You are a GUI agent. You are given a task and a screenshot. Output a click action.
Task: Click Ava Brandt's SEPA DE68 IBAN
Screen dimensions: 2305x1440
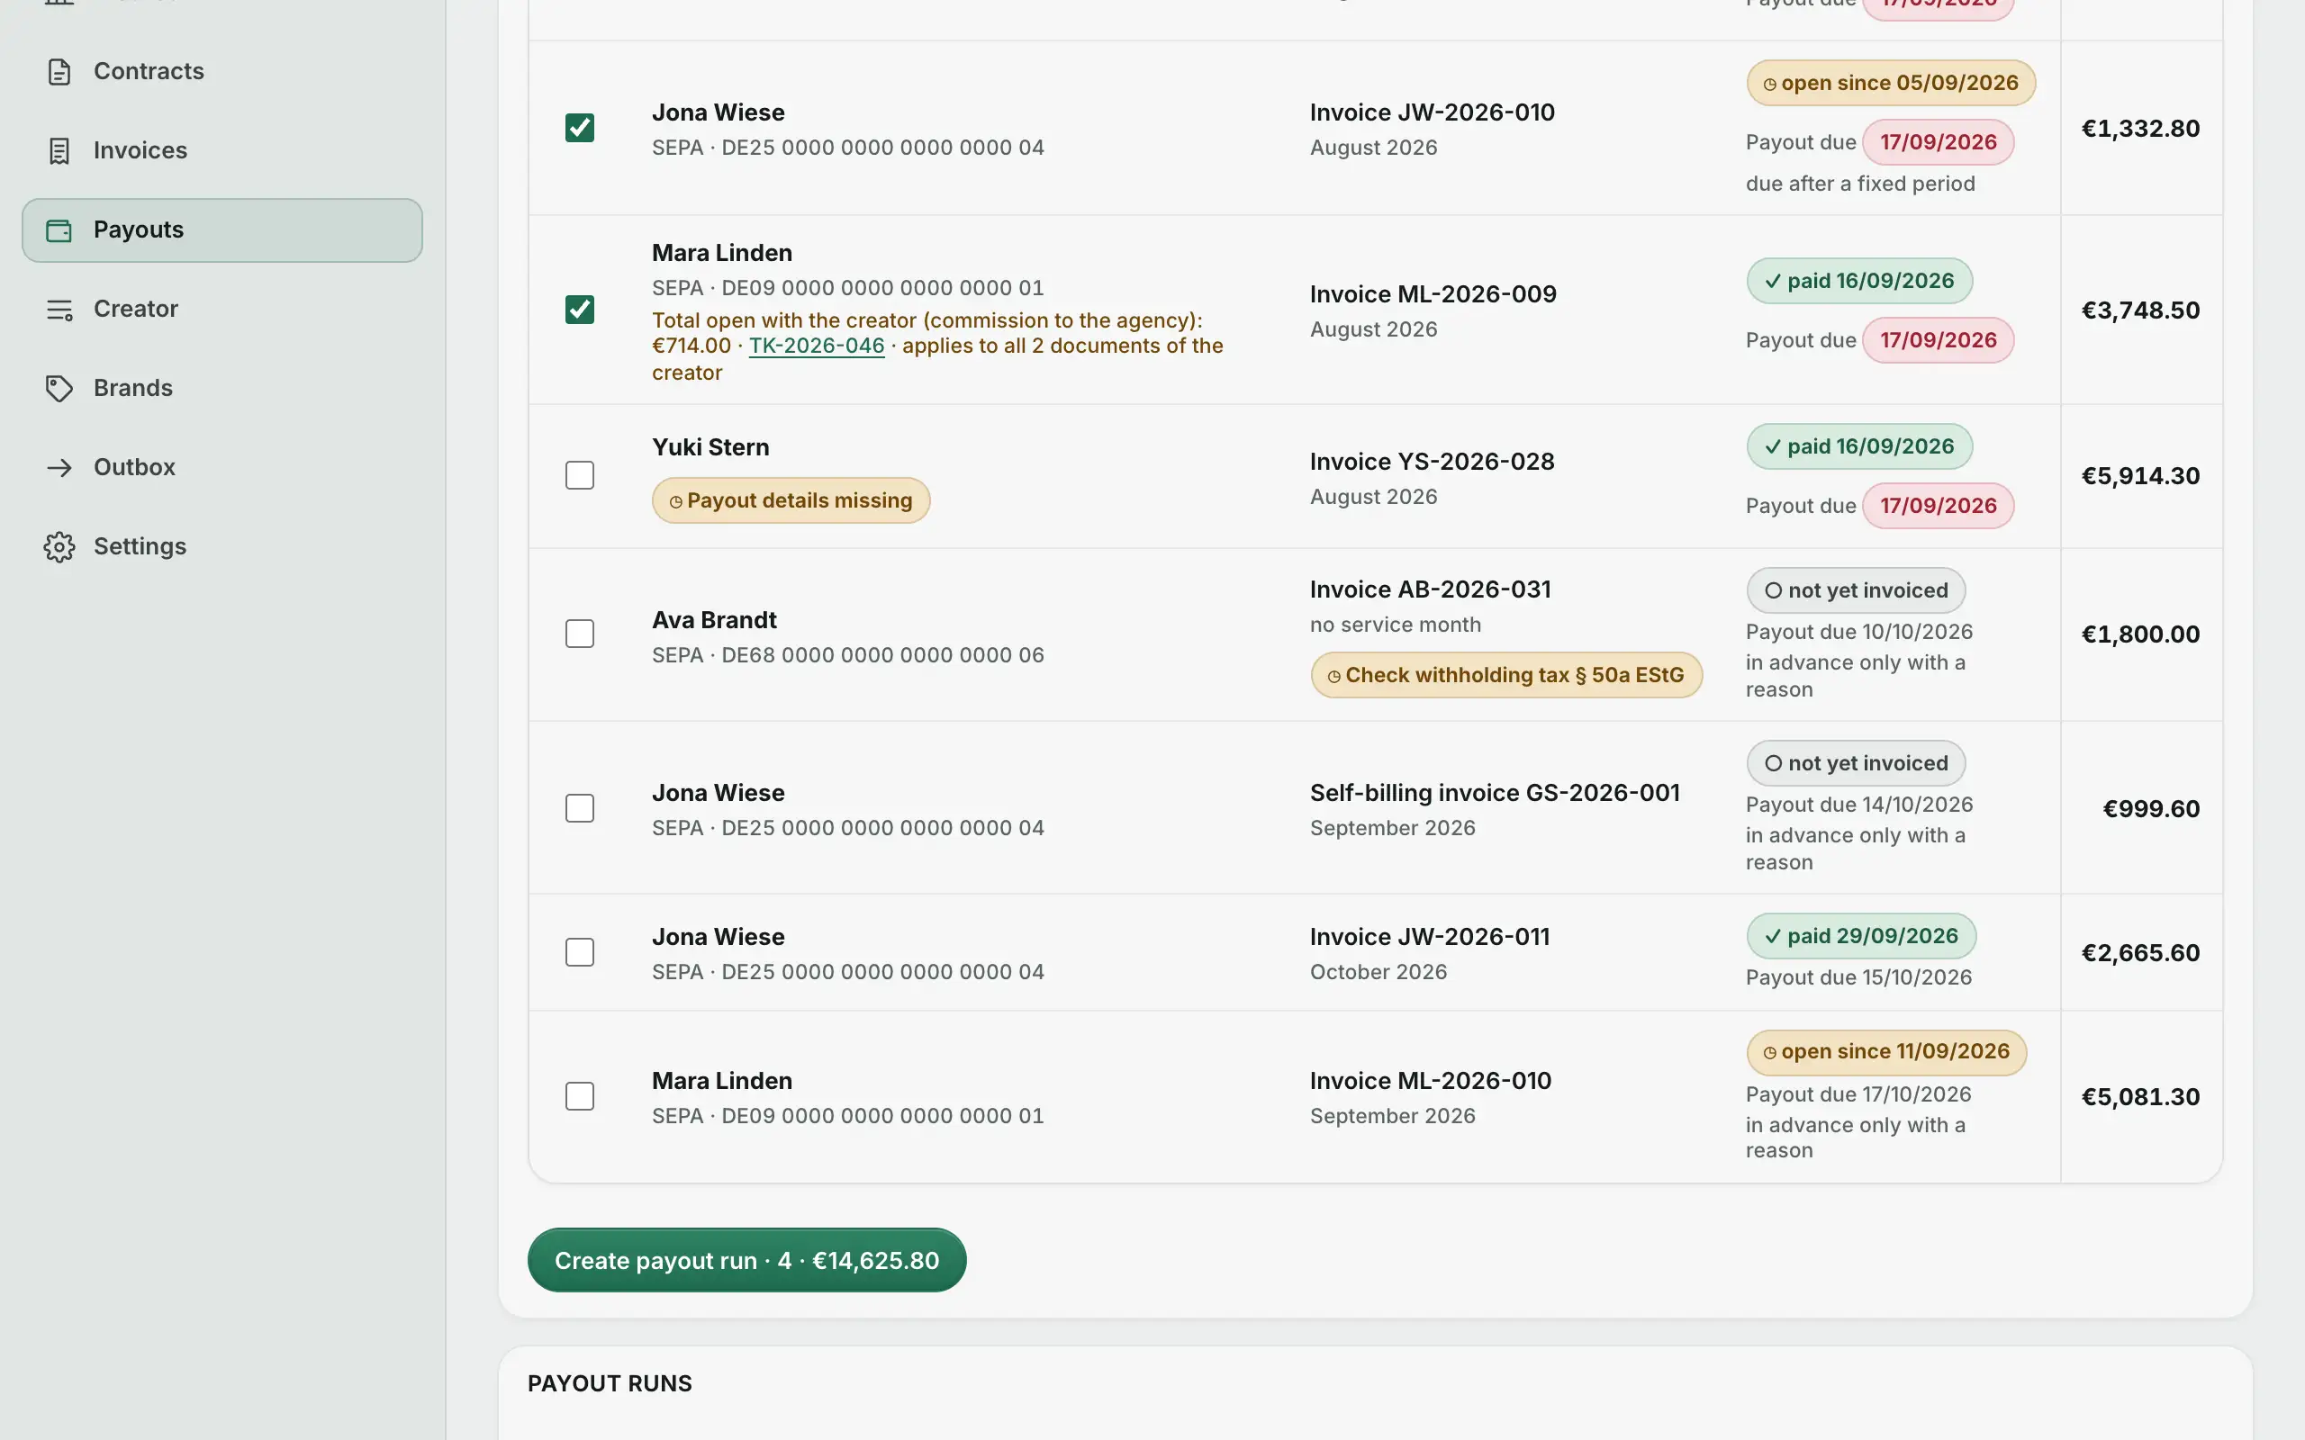[847, 655]
